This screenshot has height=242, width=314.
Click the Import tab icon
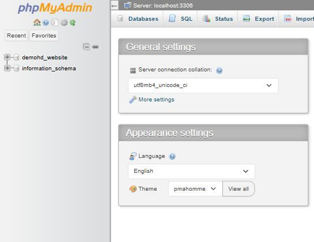pos(287,18)
